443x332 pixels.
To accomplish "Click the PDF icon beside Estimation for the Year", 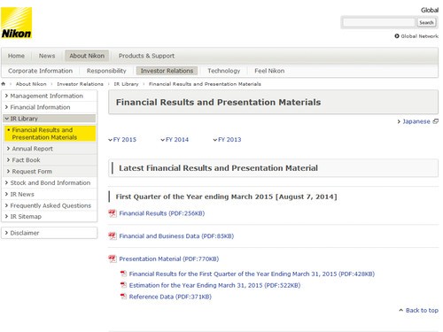I will (x=123, y=285).
